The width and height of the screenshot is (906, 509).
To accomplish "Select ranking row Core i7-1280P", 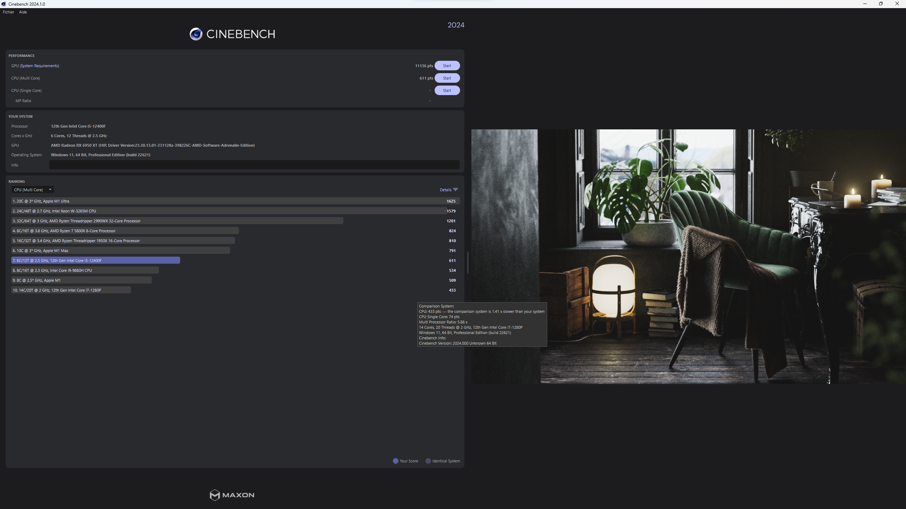I will click(x=235, y=290).
